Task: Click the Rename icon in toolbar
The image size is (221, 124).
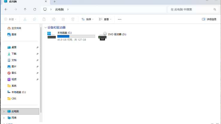Action: tap(54, 19)
